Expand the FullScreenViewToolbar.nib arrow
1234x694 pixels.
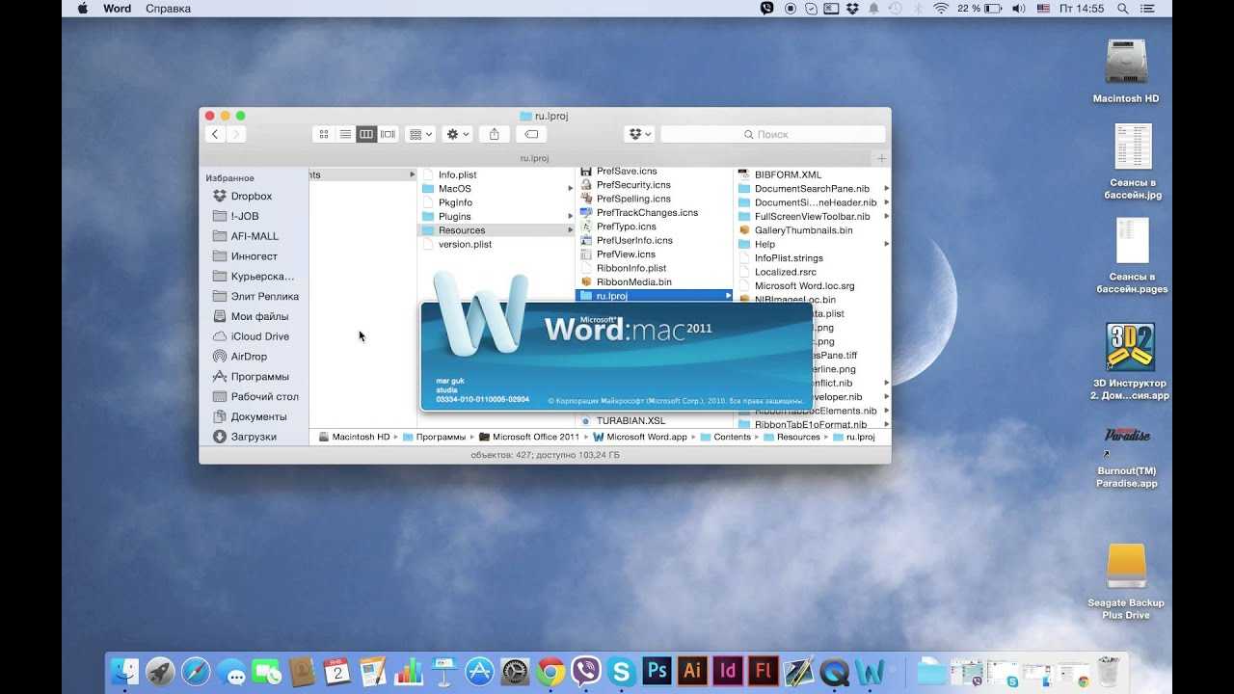tap(886, 217)
